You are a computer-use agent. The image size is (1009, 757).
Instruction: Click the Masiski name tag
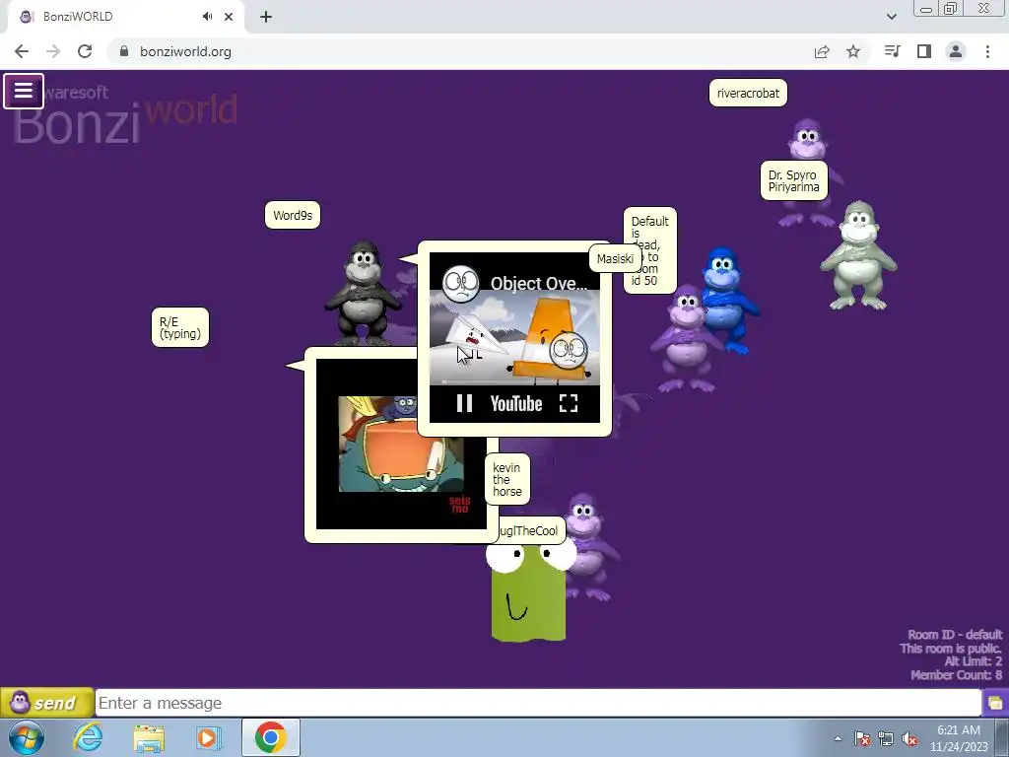(615, 258)
